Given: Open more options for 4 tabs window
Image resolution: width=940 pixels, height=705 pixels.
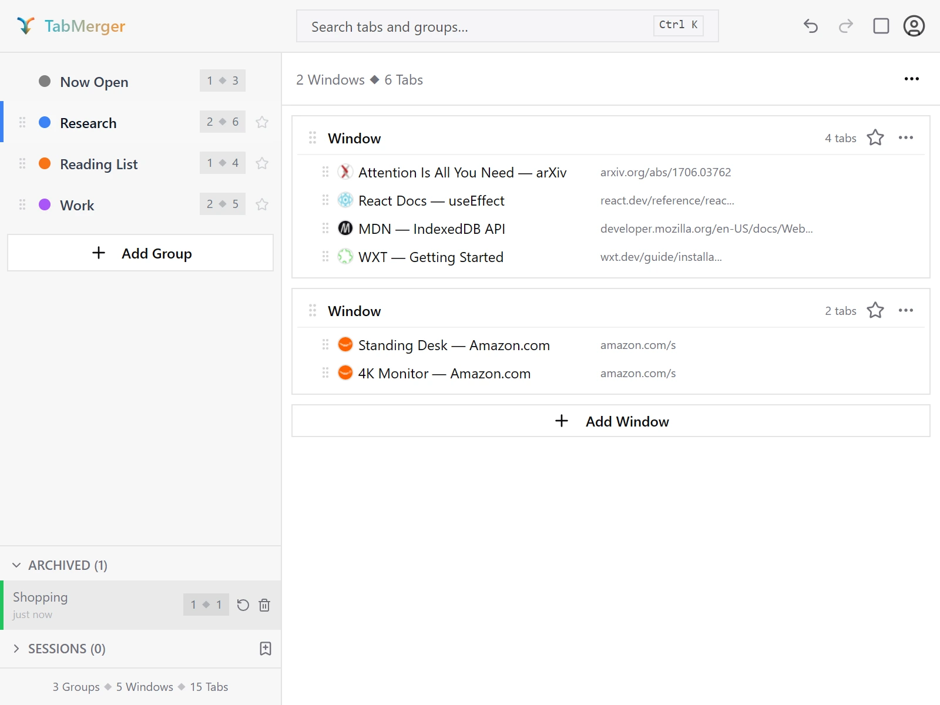Looking at the screenshot, I should coord(906,137).
